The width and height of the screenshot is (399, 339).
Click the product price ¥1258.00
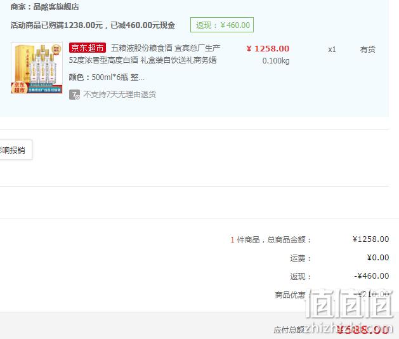coord(268,48)
